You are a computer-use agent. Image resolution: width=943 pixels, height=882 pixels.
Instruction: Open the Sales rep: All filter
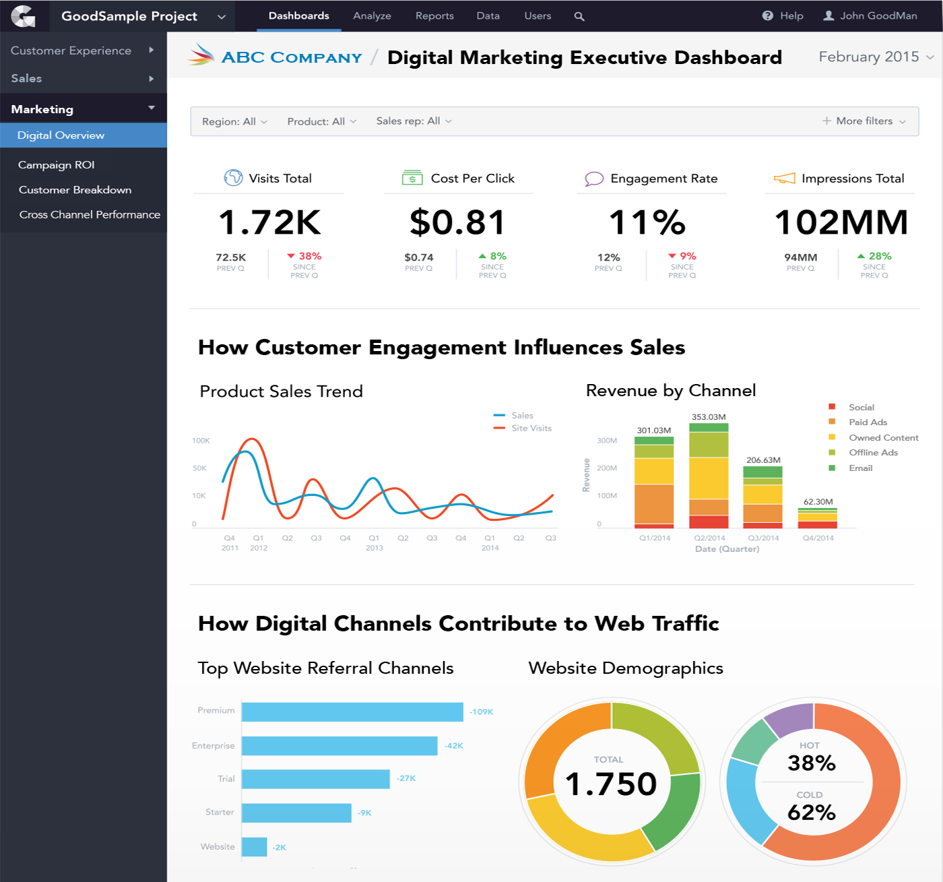(x=414, y=121)
